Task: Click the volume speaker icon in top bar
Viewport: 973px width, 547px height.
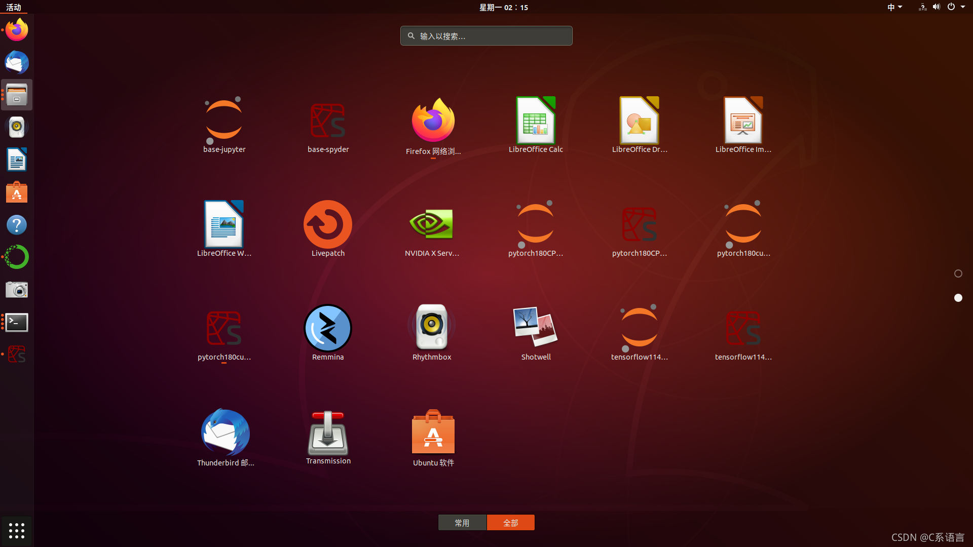Action: 937,7
